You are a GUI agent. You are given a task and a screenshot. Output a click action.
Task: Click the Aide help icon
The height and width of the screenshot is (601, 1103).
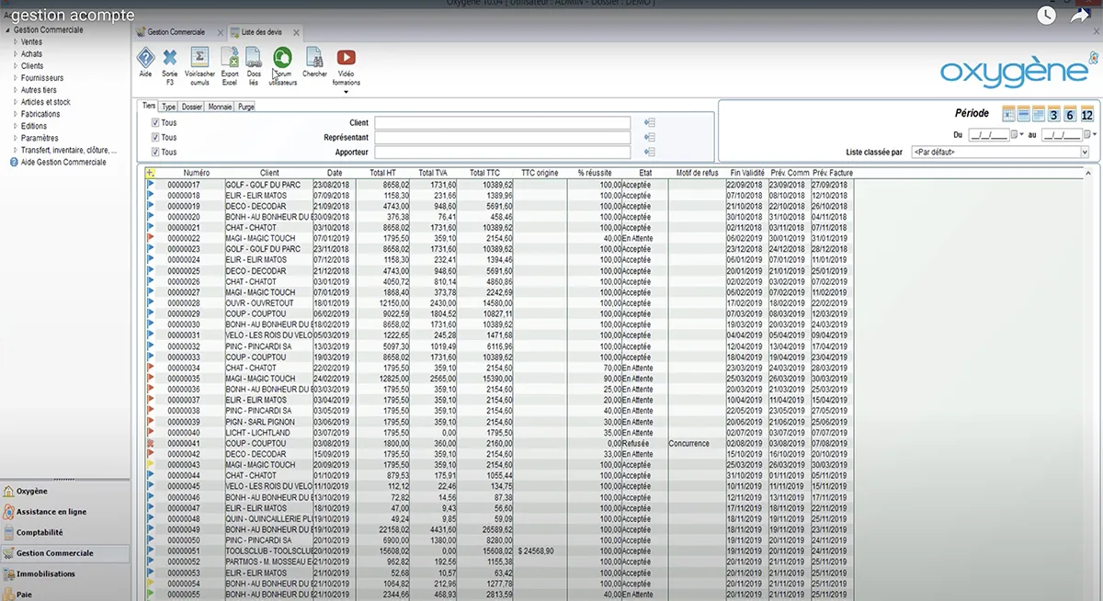[x=145, y=58]
